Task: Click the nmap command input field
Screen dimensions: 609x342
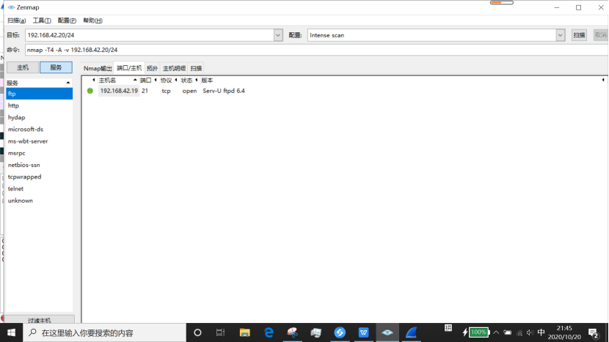Action: tap(316, 50)
